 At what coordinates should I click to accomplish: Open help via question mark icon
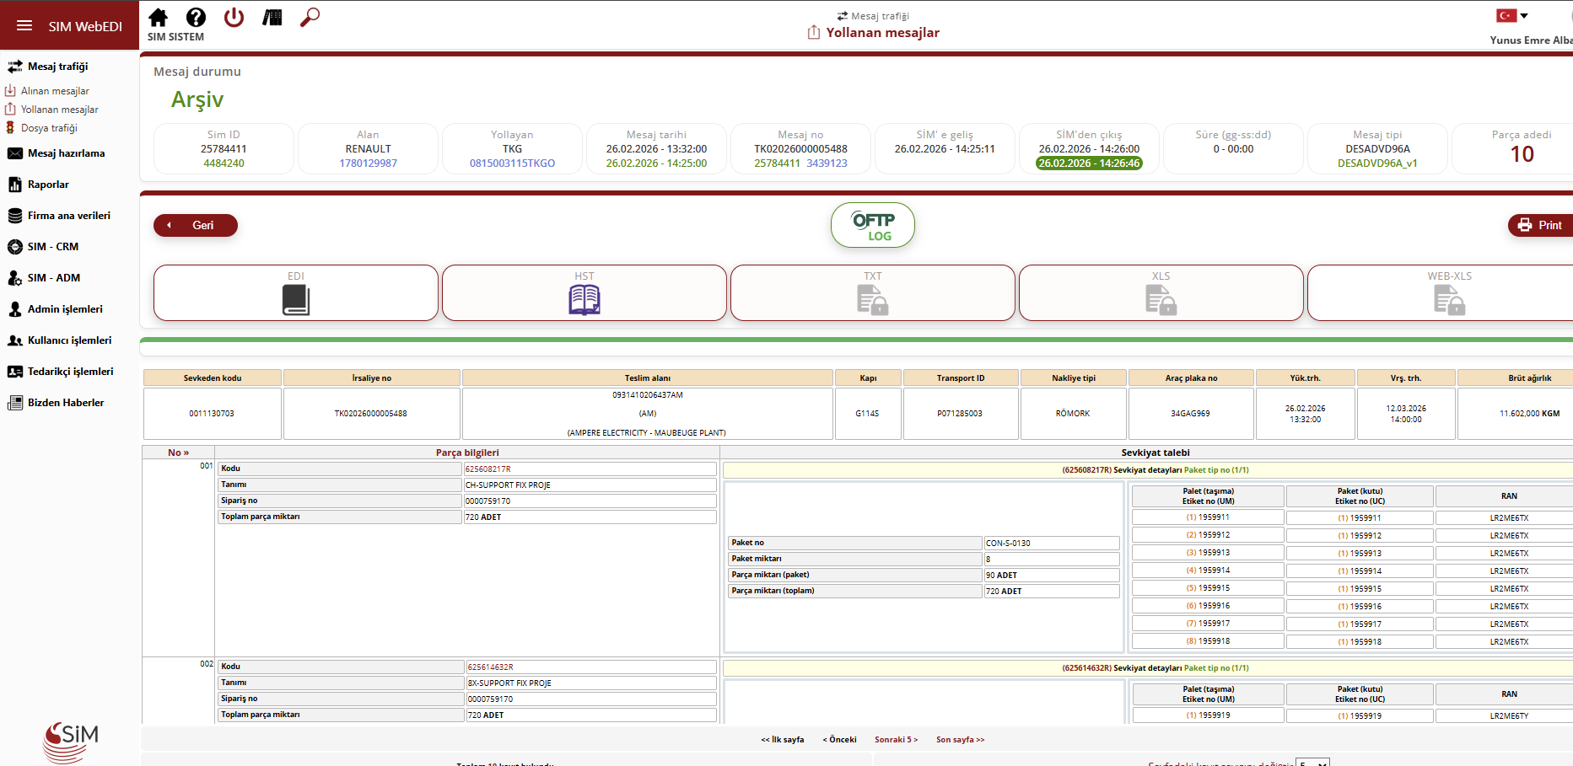(196, 18)
